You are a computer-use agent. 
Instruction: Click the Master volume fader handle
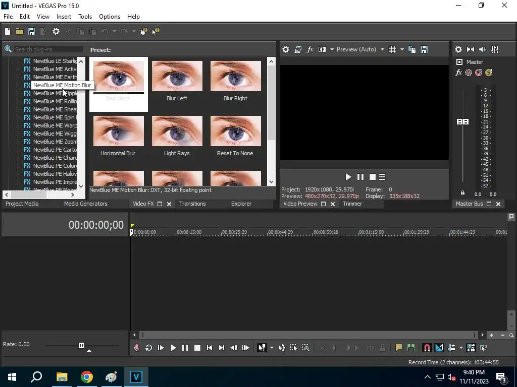(462, 122)
